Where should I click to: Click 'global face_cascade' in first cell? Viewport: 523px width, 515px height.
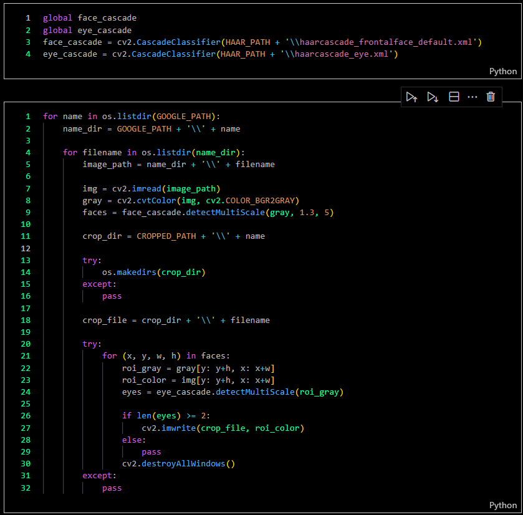[x=90, y=18]
